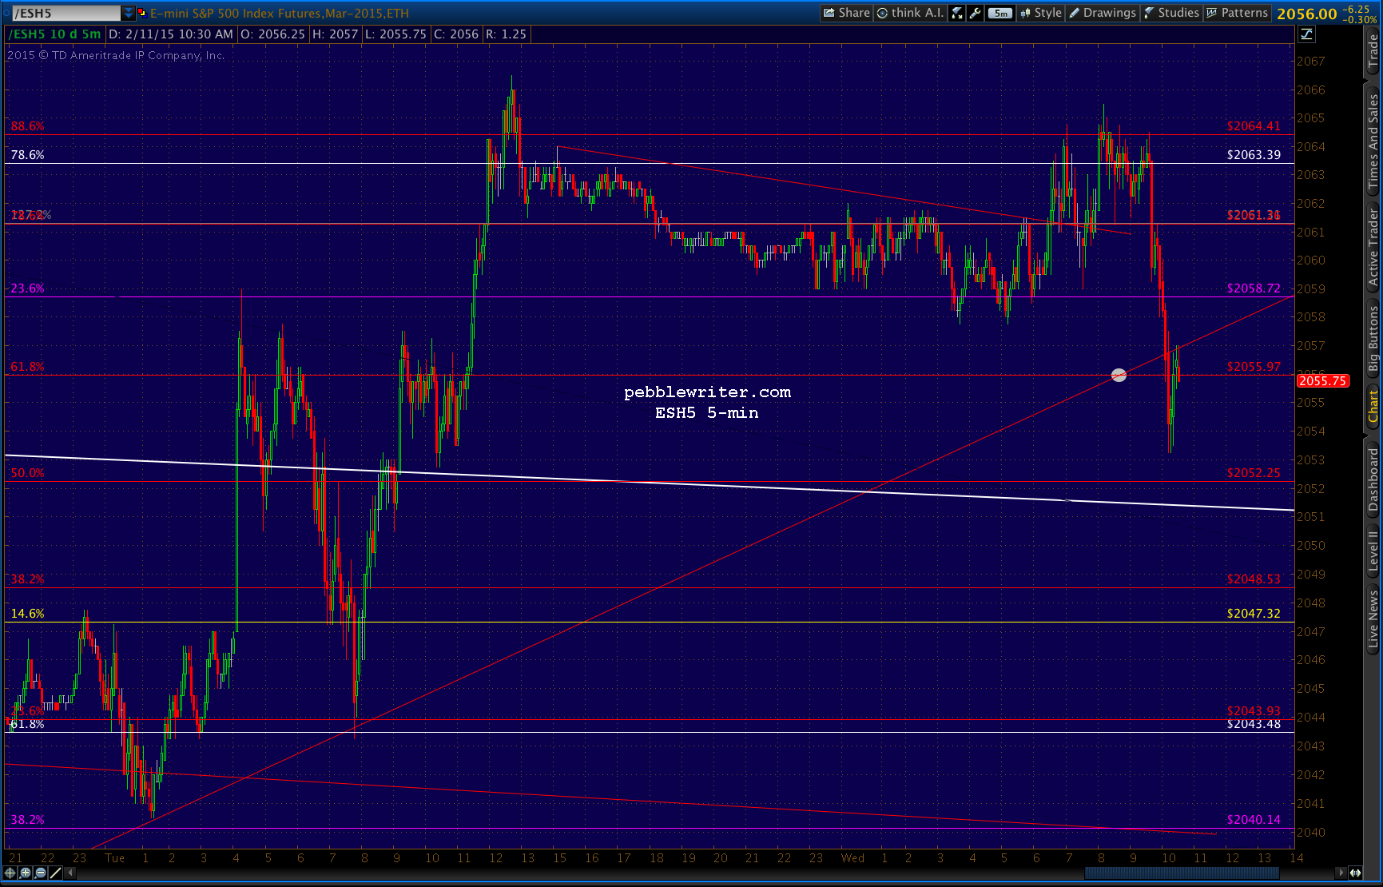1383x887 pixels.
Task: Click the zoom out magnifier icon
Action: [x=41, y=873]
